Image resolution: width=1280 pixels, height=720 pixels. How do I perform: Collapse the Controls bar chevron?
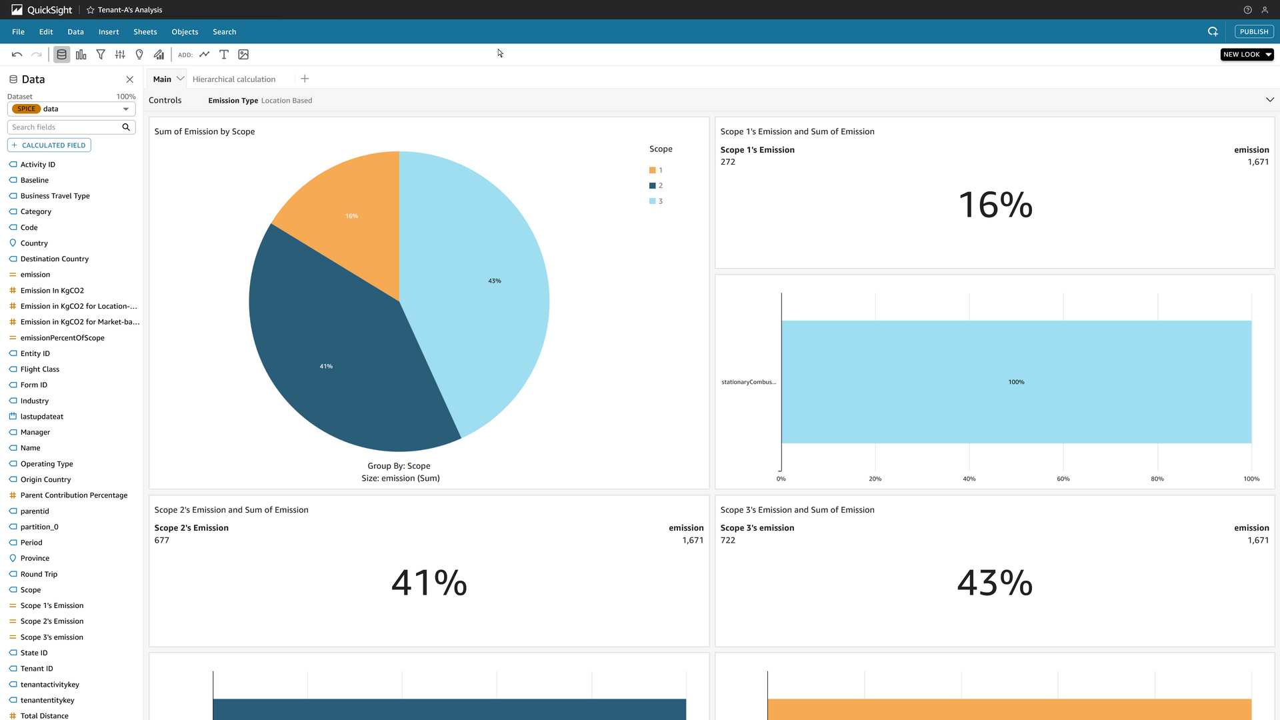[x=1269, y=100]
